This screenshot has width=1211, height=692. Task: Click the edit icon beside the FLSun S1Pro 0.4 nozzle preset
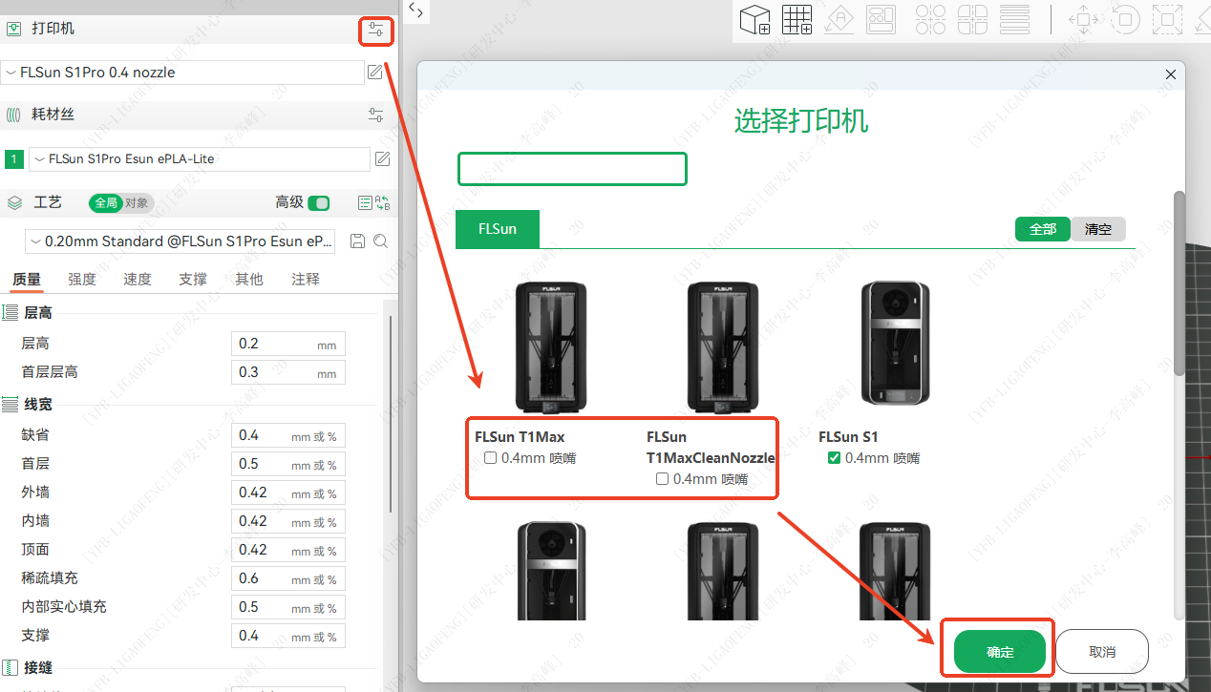pyautogui.click(x=376, y=73)
